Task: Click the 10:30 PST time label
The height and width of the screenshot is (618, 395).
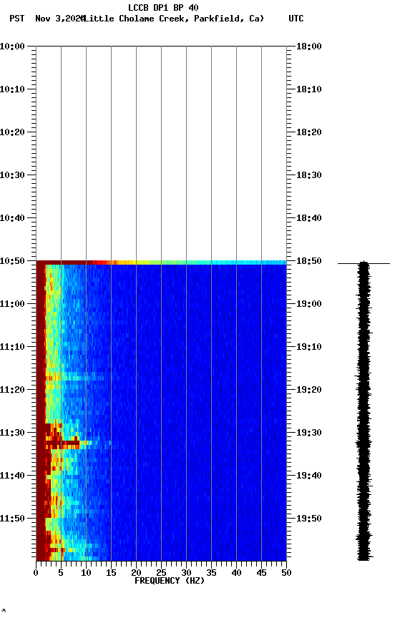Action: pos(12,175)
